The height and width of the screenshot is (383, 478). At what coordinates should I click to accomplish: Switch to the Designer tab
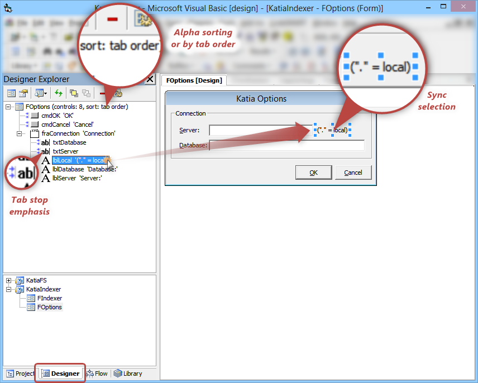click(60, 374)
